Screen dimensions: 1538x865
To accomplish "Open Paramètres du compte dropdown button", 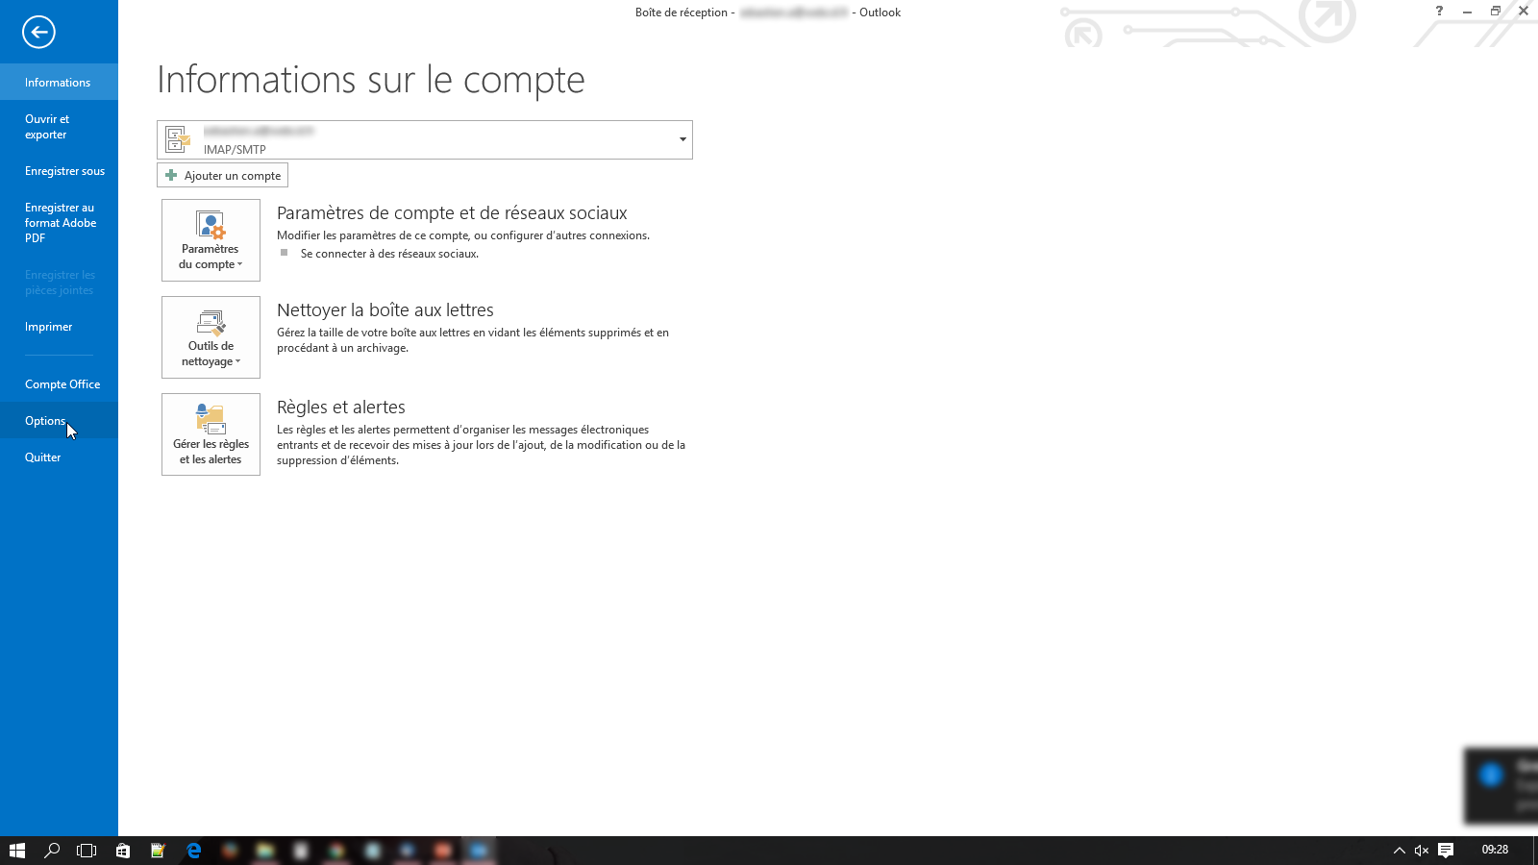I will tap(211, 240).
